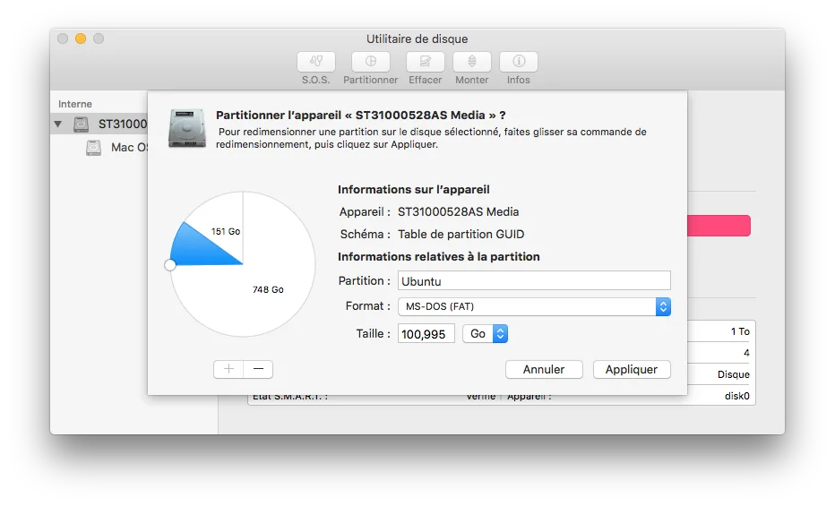
Task: Click "Informations relatives à la partition" heading
Action: click(x=439, y=256)
